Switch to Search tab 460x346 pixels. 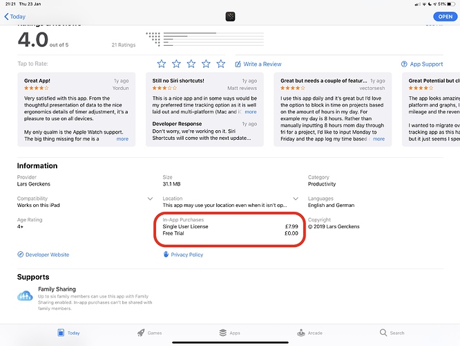[392, 333]
